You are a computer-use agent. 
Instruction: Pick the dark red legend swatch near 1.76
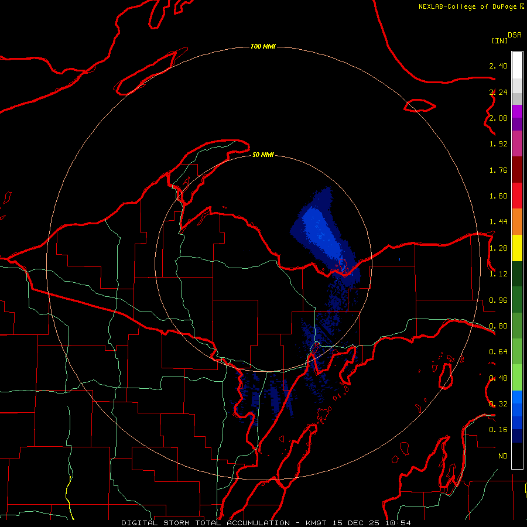coord(517,170)
